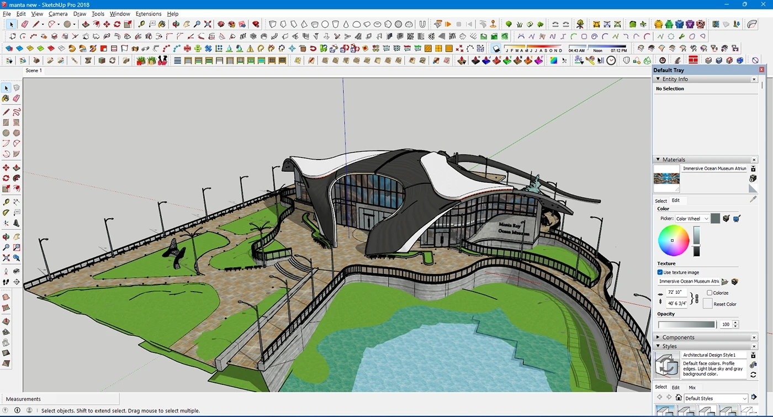Collapse the Styles panel

click(x=658, y=346)
